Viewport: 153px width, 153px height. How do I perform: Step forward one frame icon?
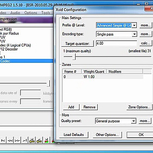(17, 140)
